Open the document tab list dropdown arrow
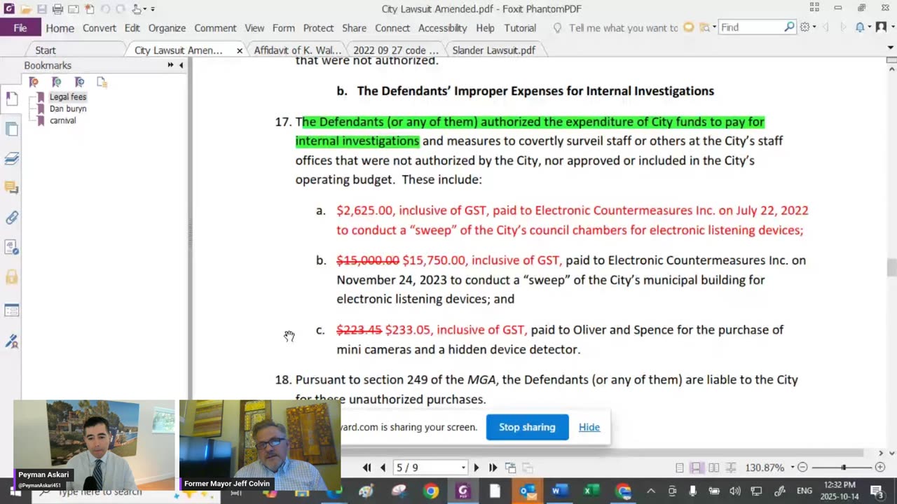 [891, 48]
